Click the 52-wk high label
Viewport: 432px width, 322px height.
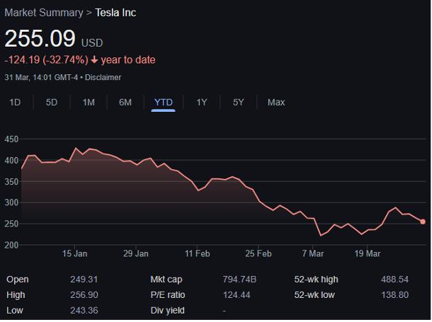click(316, 280)
